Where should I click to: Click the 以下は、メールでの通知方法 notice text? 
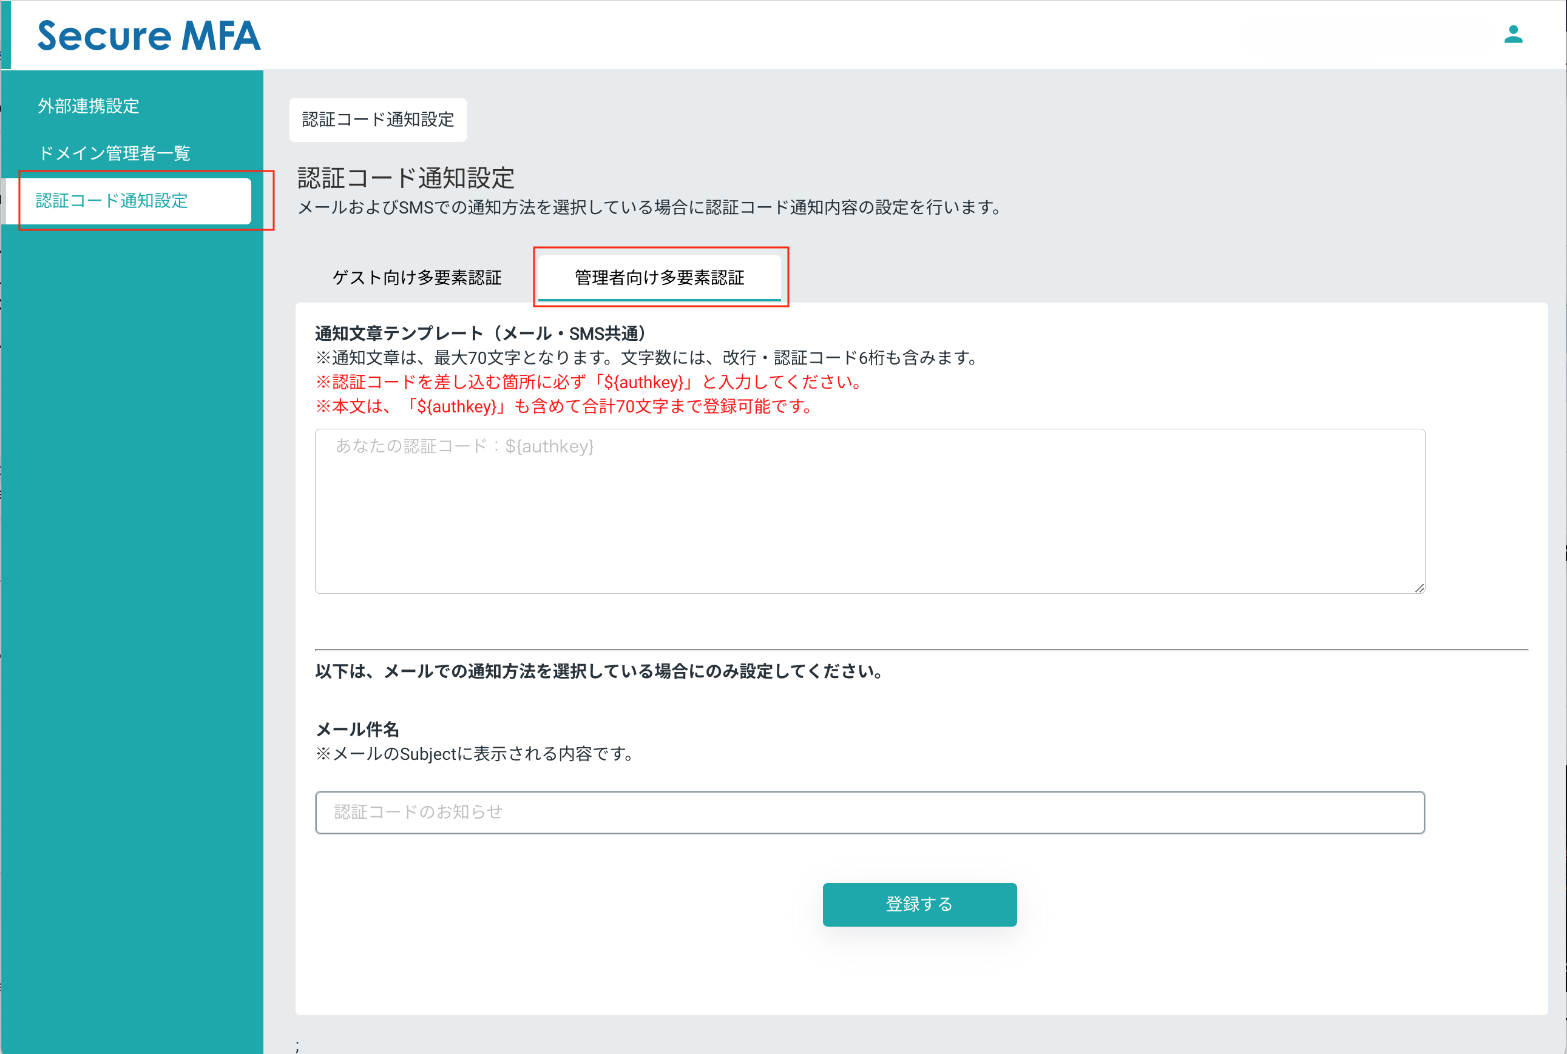pos(599,671)
